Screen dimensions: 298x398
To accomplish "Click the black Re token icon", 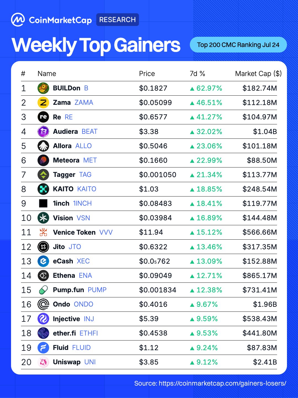I will [x=43, y=117].
